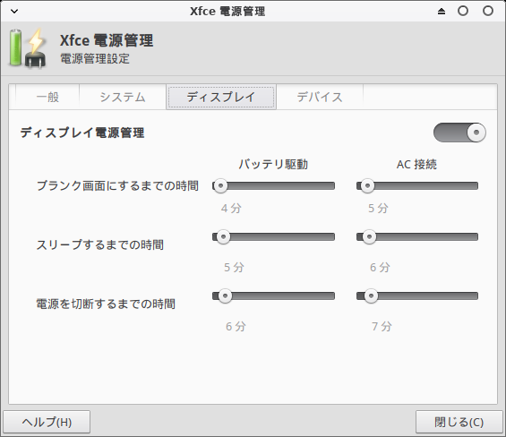506x437 pixels.
Task: Click the ブランク画面にするまでの時間 label
Action: tap(117, 185)
